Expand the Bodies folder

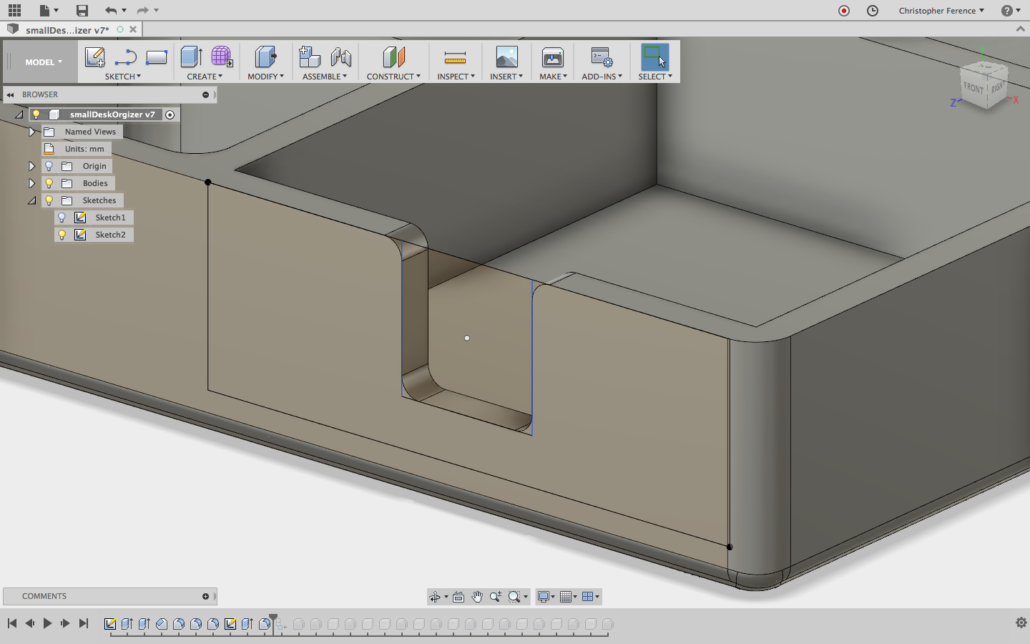31,183
